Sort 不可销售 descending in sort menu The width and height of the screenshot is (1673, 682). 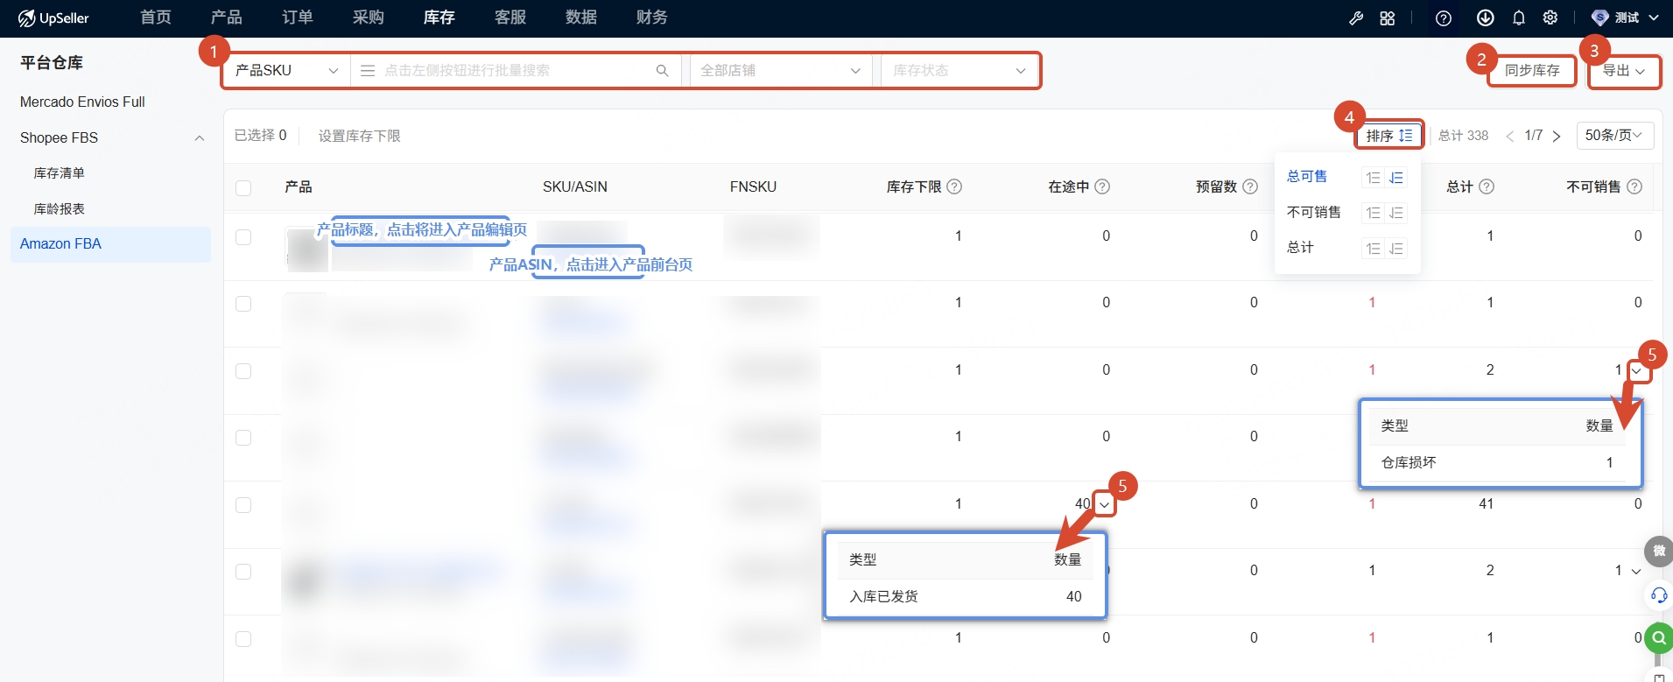[x=1396, y=213]
